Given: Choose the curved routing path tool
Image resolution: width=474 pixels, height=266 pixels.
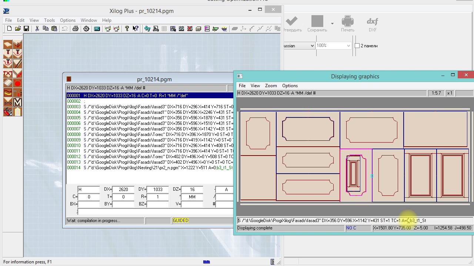Looking at the screenshot, I should [x=17, y=55].
